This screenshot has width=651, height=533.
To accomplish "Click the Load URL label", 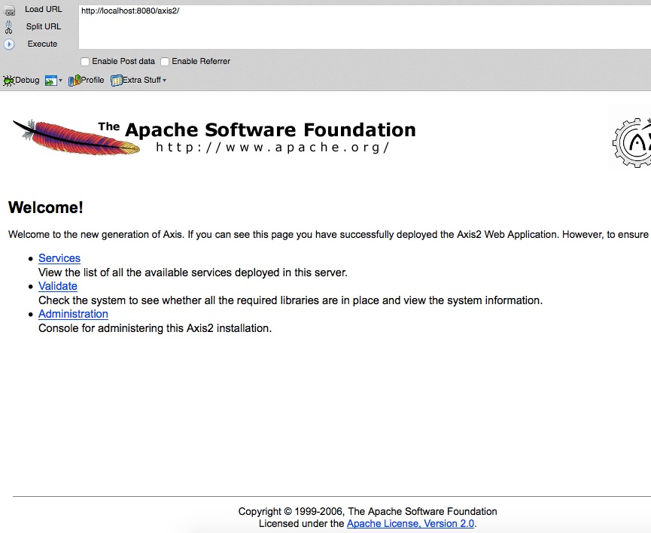I will (x=43, y=9).
